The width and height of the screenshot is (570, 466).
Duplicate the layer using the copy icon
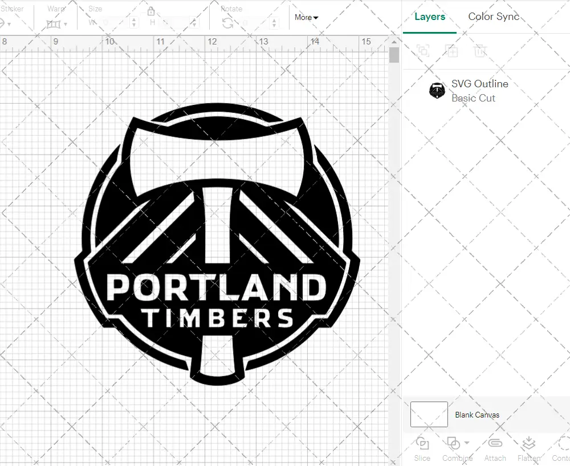452,51
